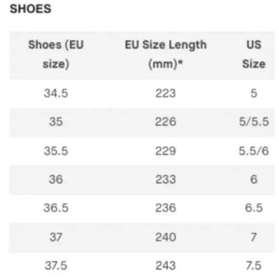Screen dimensions: 279x279
Task: Select the US Size column header
Action: click(254, 54)
